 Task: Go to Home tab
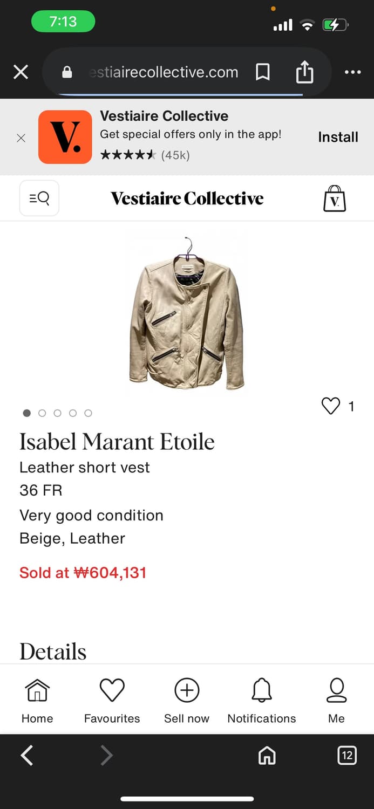click(37, 701)
